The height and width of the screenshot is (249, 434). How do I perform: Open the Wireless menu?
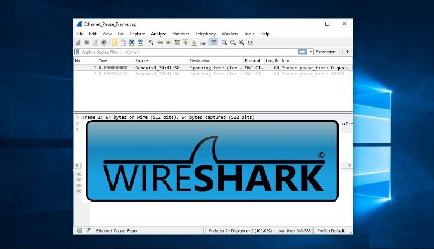[x=230, y=34]
